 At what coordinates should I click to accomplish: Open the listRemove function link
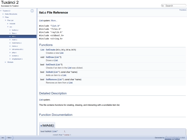[x=51, y=80]
